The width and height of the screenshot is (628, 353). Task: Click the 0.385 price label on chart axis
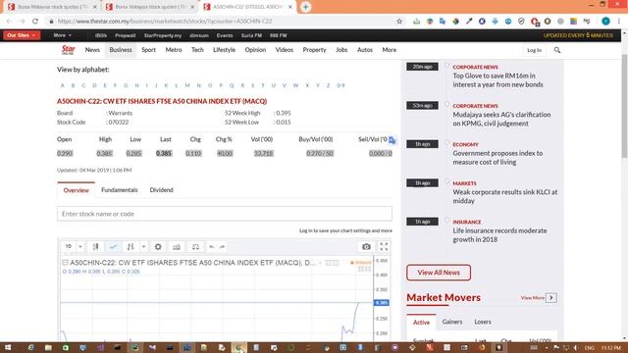381,303
